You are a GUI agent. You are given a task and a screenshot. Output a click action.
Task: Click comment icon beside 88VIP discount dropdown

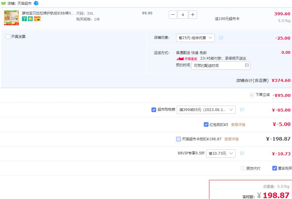point(242,153)
